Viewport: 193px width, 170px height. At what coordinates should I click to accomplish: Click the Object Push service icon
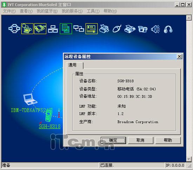pos(92,29)
